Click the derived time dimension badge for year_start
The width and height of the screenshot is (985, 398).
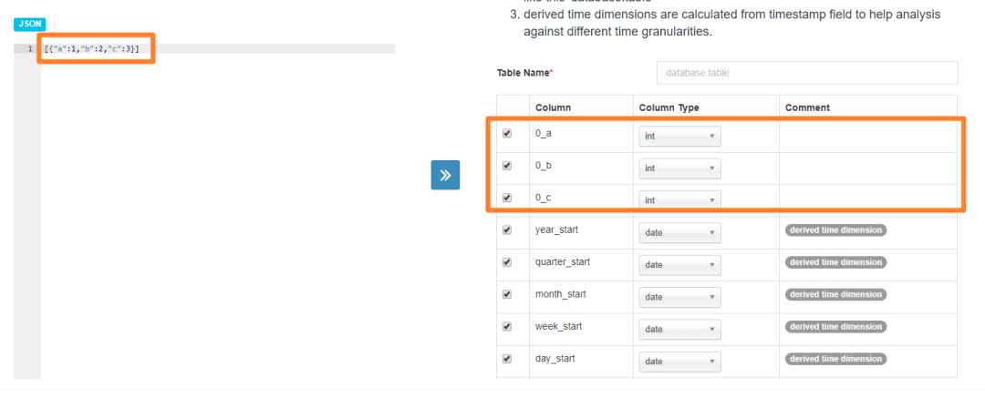point(835,230)
